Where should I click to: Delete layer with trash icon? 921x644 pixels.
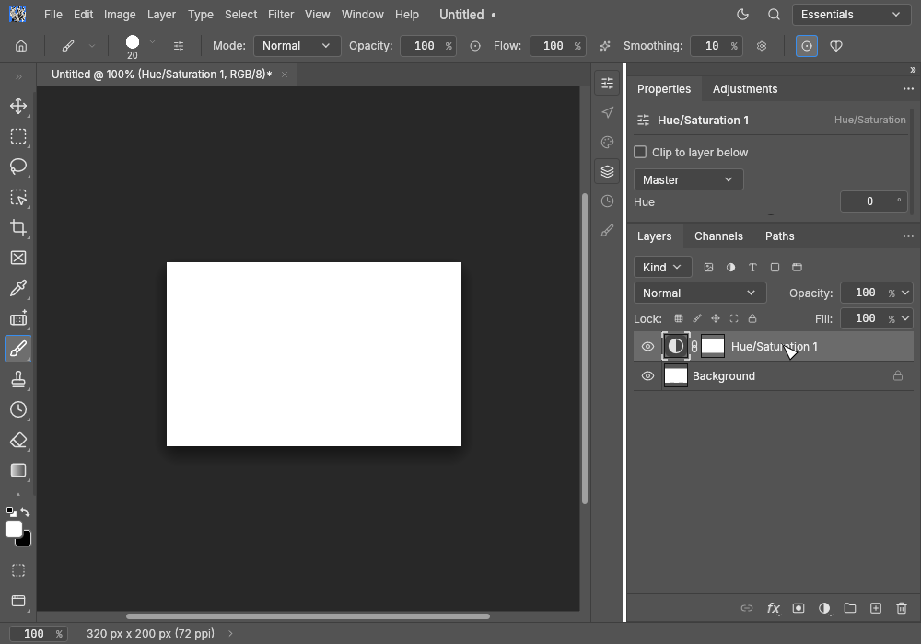tap(902, 608)
